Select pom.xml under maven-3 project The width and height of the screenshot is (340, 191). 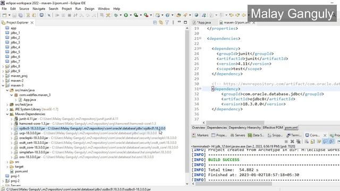coord(21,171)
